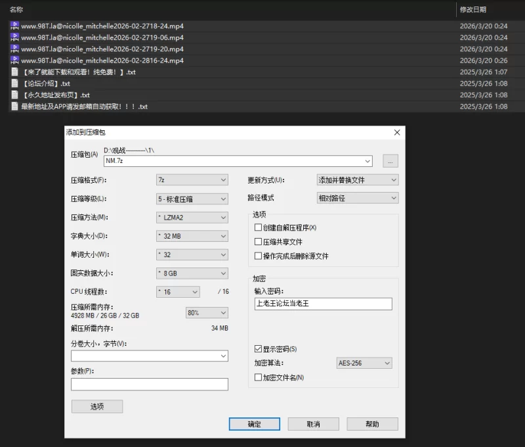The image size is (525, 447).
Task: Click MP4 icon of nicolle_mitchelle2026-02-2718-24.mp4
Action: coord(14,26)
